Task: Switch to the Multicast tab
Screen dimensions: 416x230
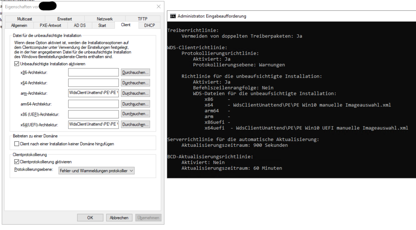Action: click(25, 19)
